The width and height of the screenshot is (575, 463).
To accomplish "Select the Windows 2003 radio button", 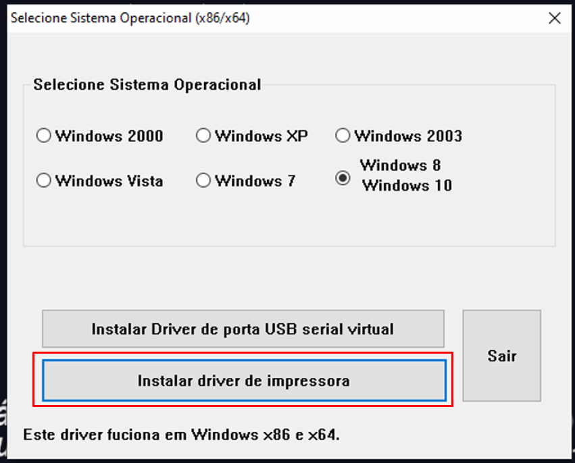I will (x=343, y=136).
